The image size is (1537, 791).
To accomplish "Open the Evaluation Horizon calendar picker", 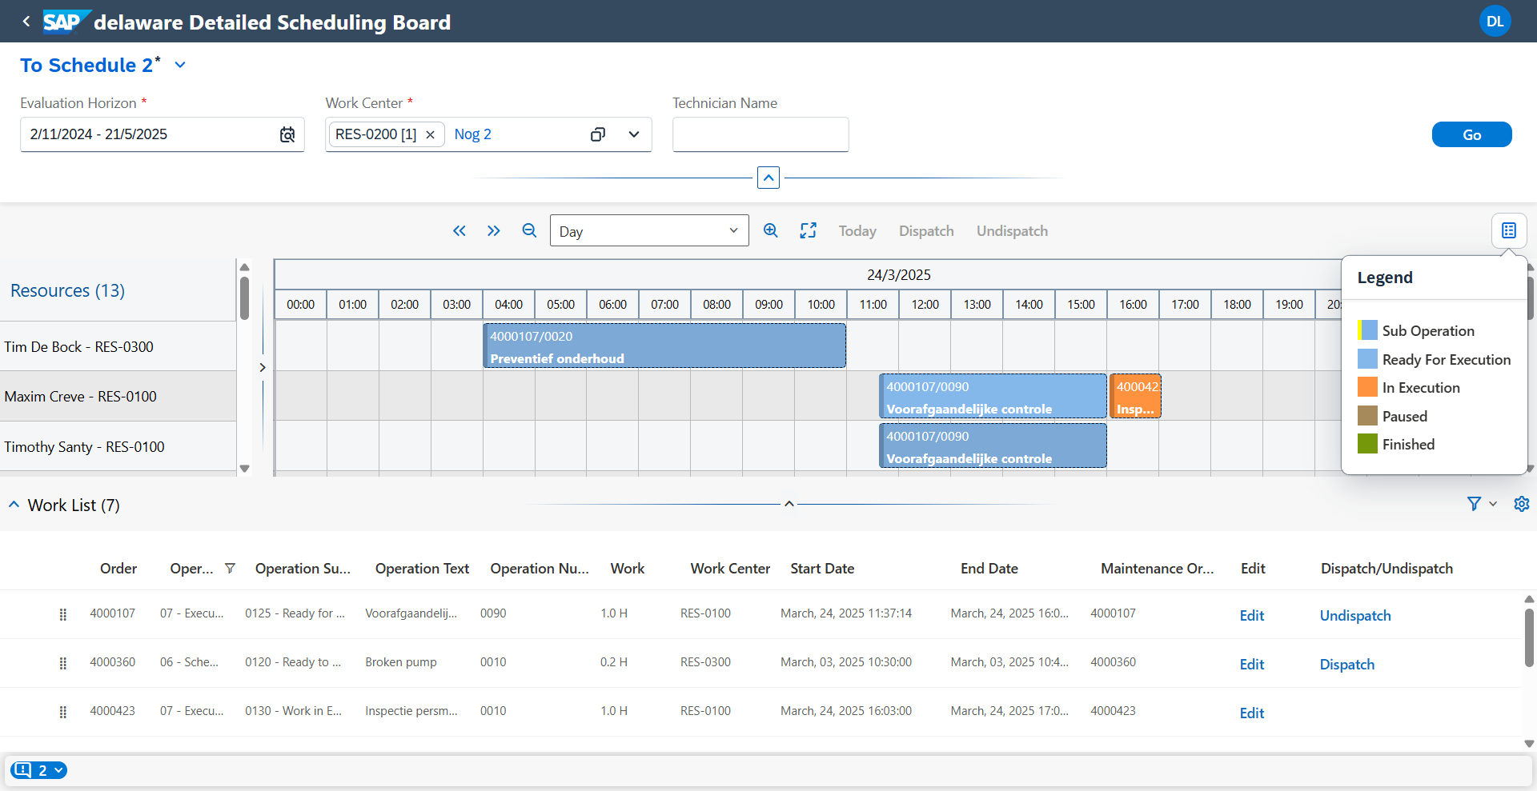I will 287,134.
